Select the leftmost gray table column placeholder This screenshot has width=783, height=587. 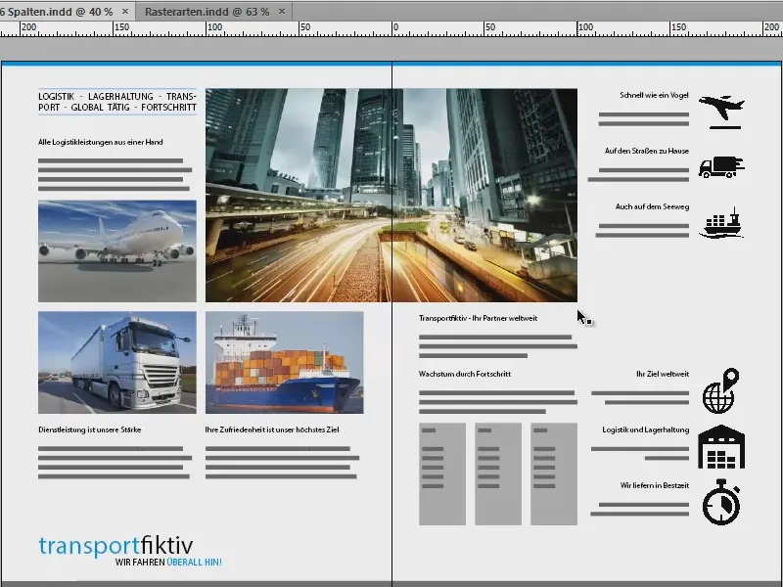point(442,474)
